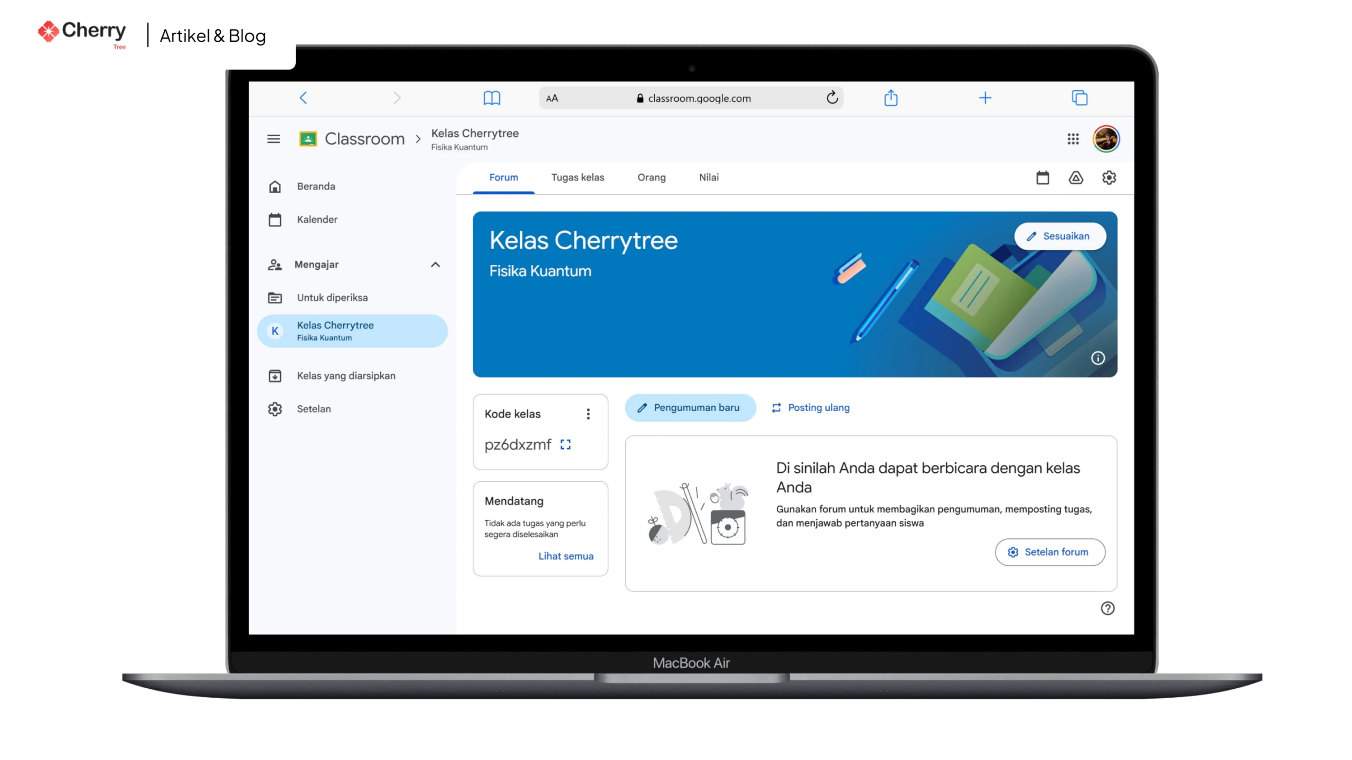The height and width of the screenshot is (760, 1352).
Task: Open Kode kelas three-dot menu
Action: [x=588, y=414]
